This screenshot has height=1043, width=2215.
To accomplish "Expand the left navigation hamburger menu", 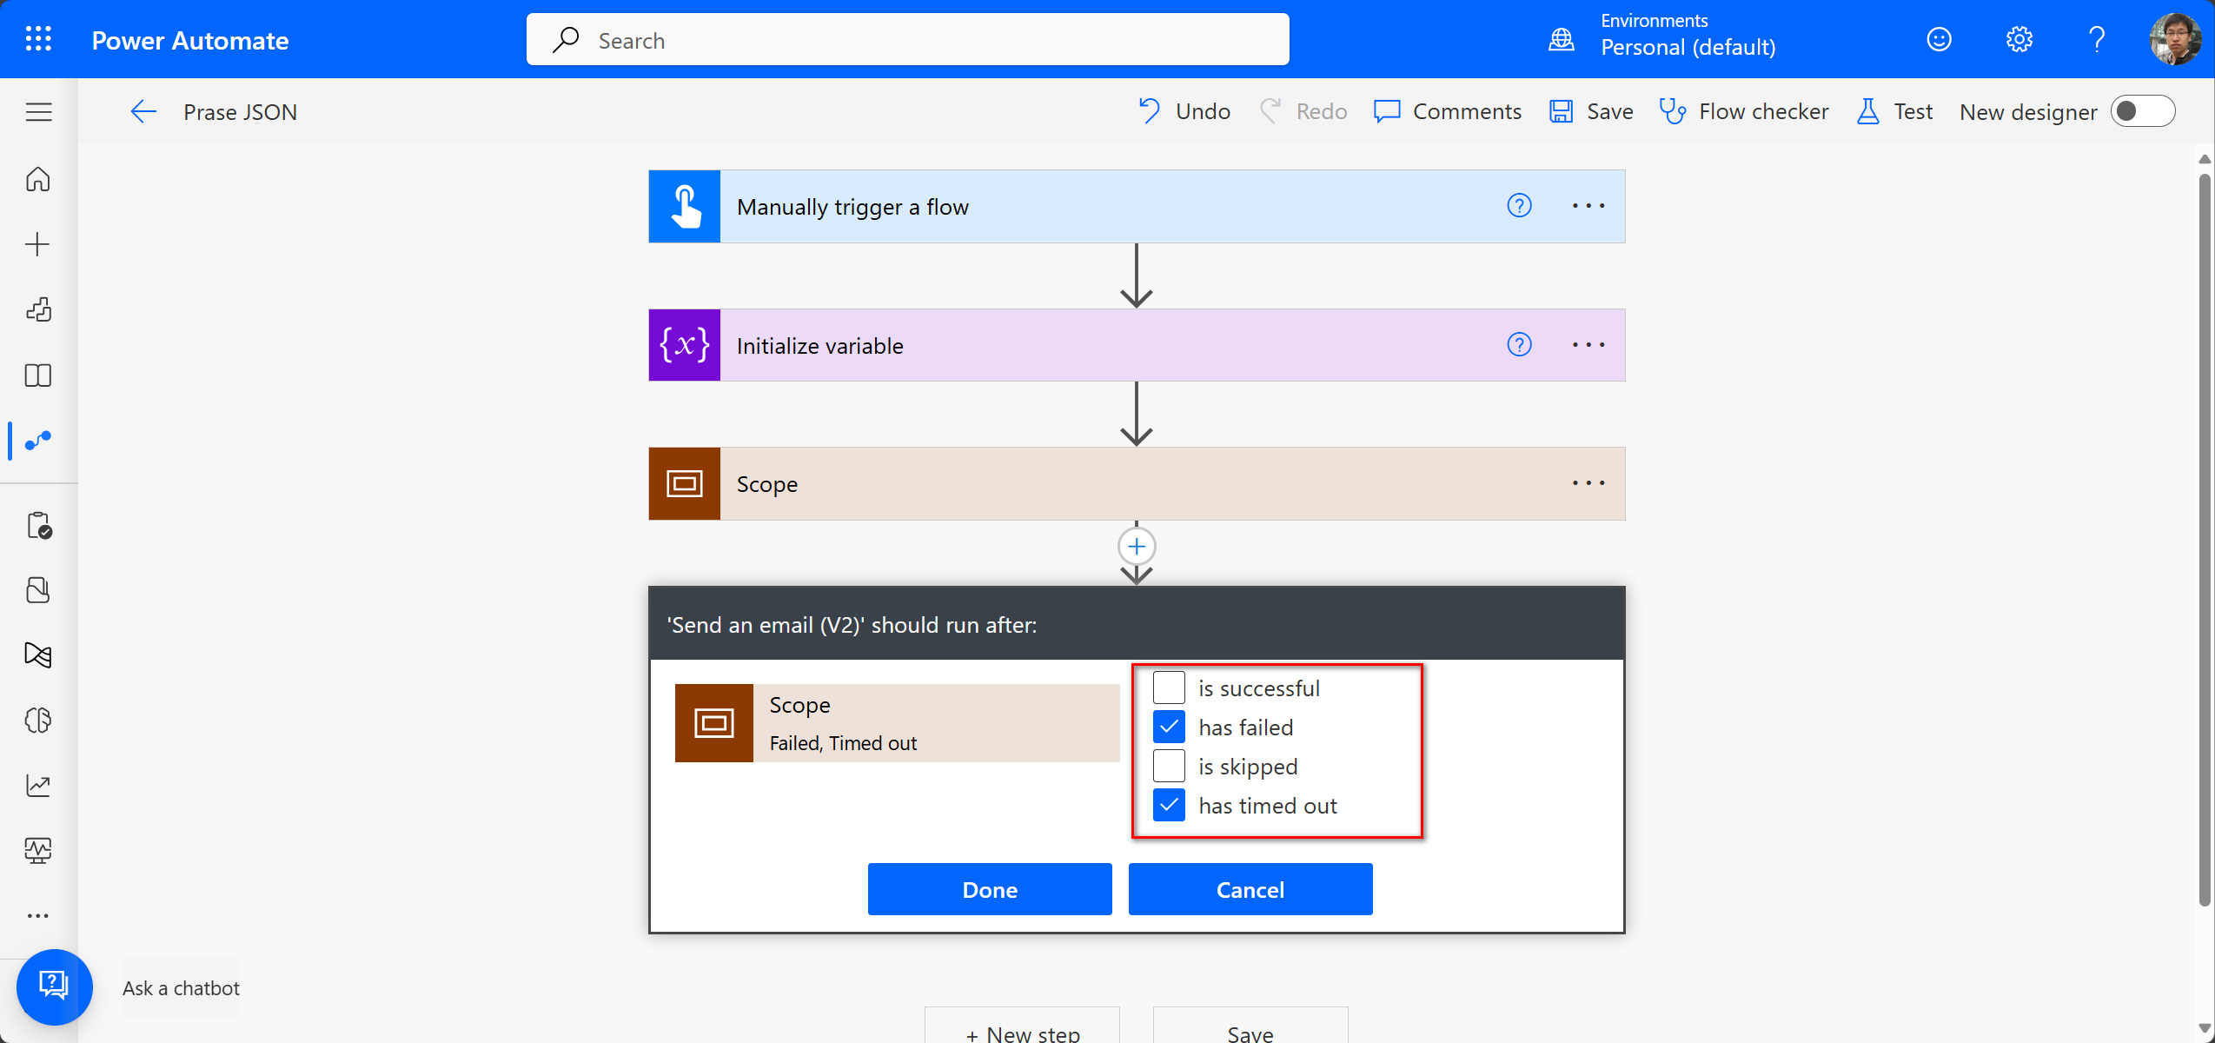I will tap(38, 111).
